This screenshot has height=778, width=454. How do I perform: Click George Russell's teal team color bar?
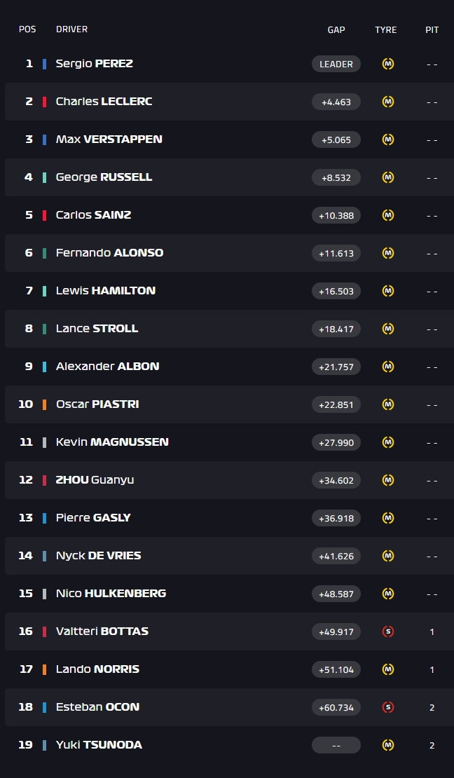(x=45, y=177)
